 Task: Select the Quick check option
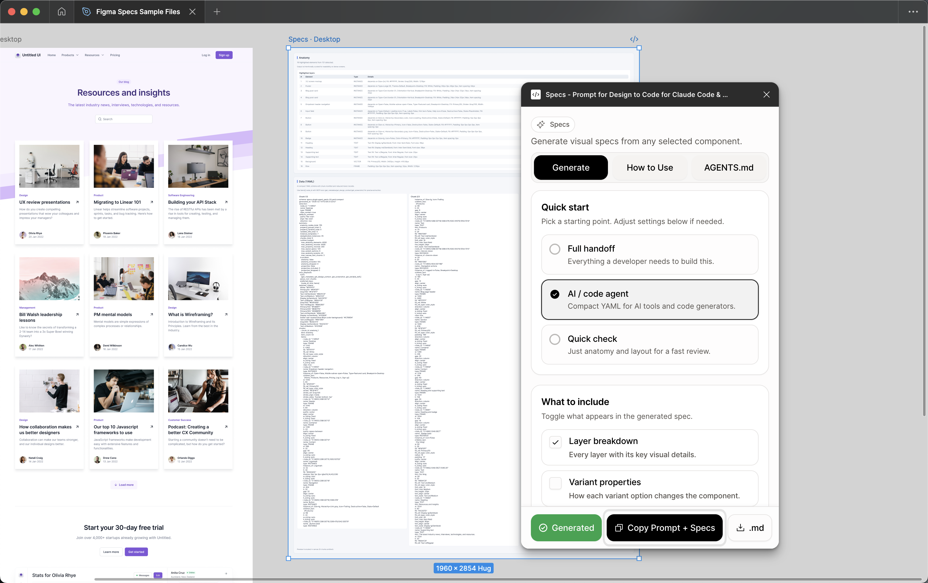555,339
